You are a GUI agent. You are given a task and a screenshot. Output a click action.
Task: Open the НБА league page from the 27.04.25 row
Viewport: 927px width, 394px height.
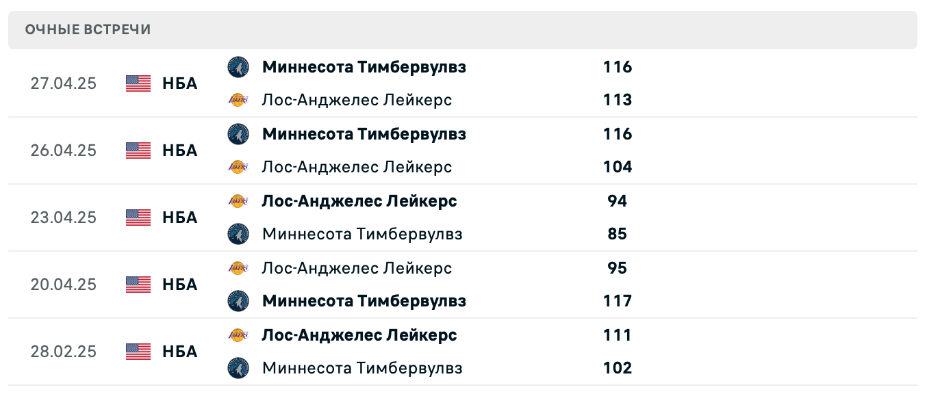tap(179, 83)
